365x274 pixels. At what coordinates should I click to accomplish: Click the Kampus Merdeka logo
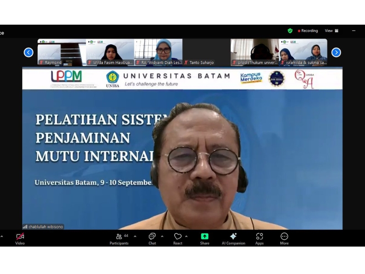[x=251, y=78]
